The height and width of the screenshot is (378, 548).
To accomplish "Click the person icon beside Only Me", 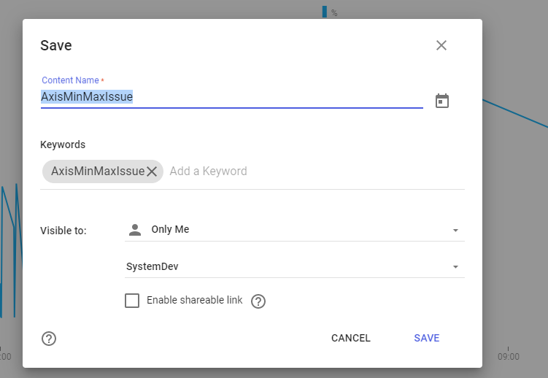I will click(135, 230).
